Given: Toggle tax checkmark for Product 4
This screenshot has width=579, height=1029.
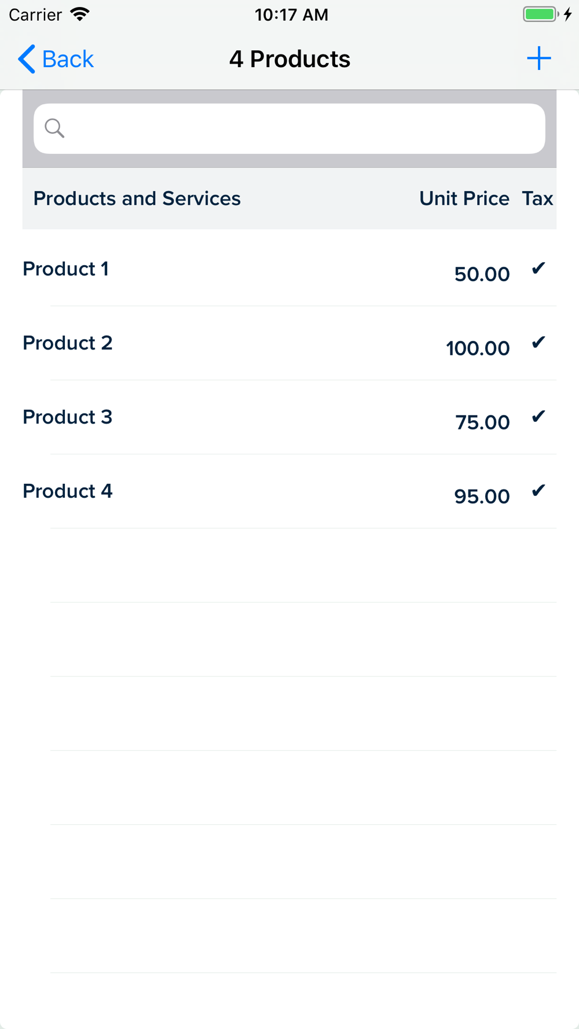Looking at the screenshot, I should [538, 491].
